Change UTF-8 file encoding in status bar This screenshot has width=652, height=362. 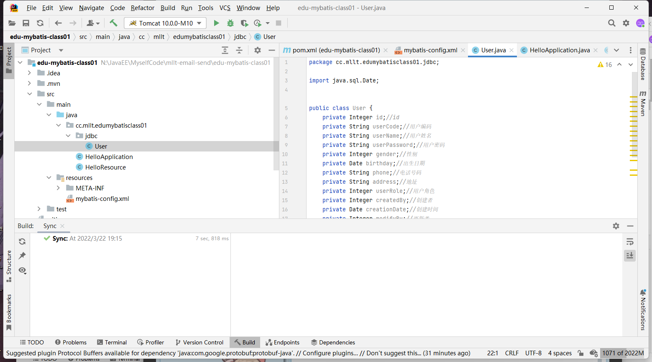click(x=533, y=353)
